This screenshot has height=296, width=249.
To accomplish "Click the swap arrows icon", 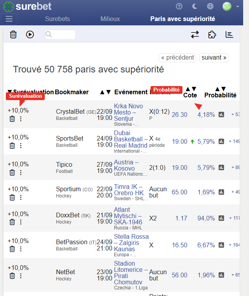I will tap(195, 35).
